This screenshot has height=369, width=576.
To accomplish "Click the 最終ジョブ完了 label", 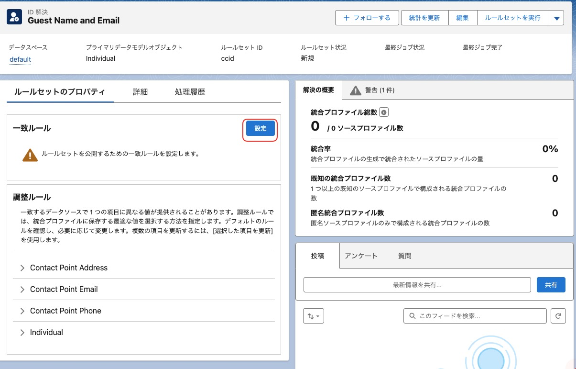I will 482,48.
